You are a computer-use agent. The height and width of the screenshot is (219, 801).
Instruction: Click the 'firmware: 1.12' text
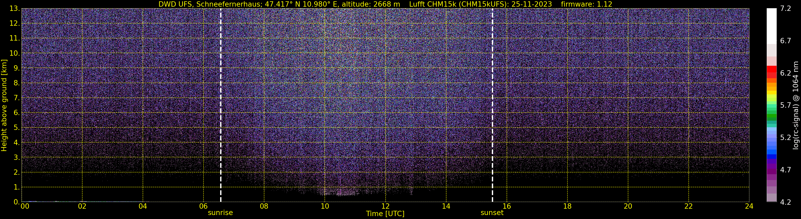point(586,4)
